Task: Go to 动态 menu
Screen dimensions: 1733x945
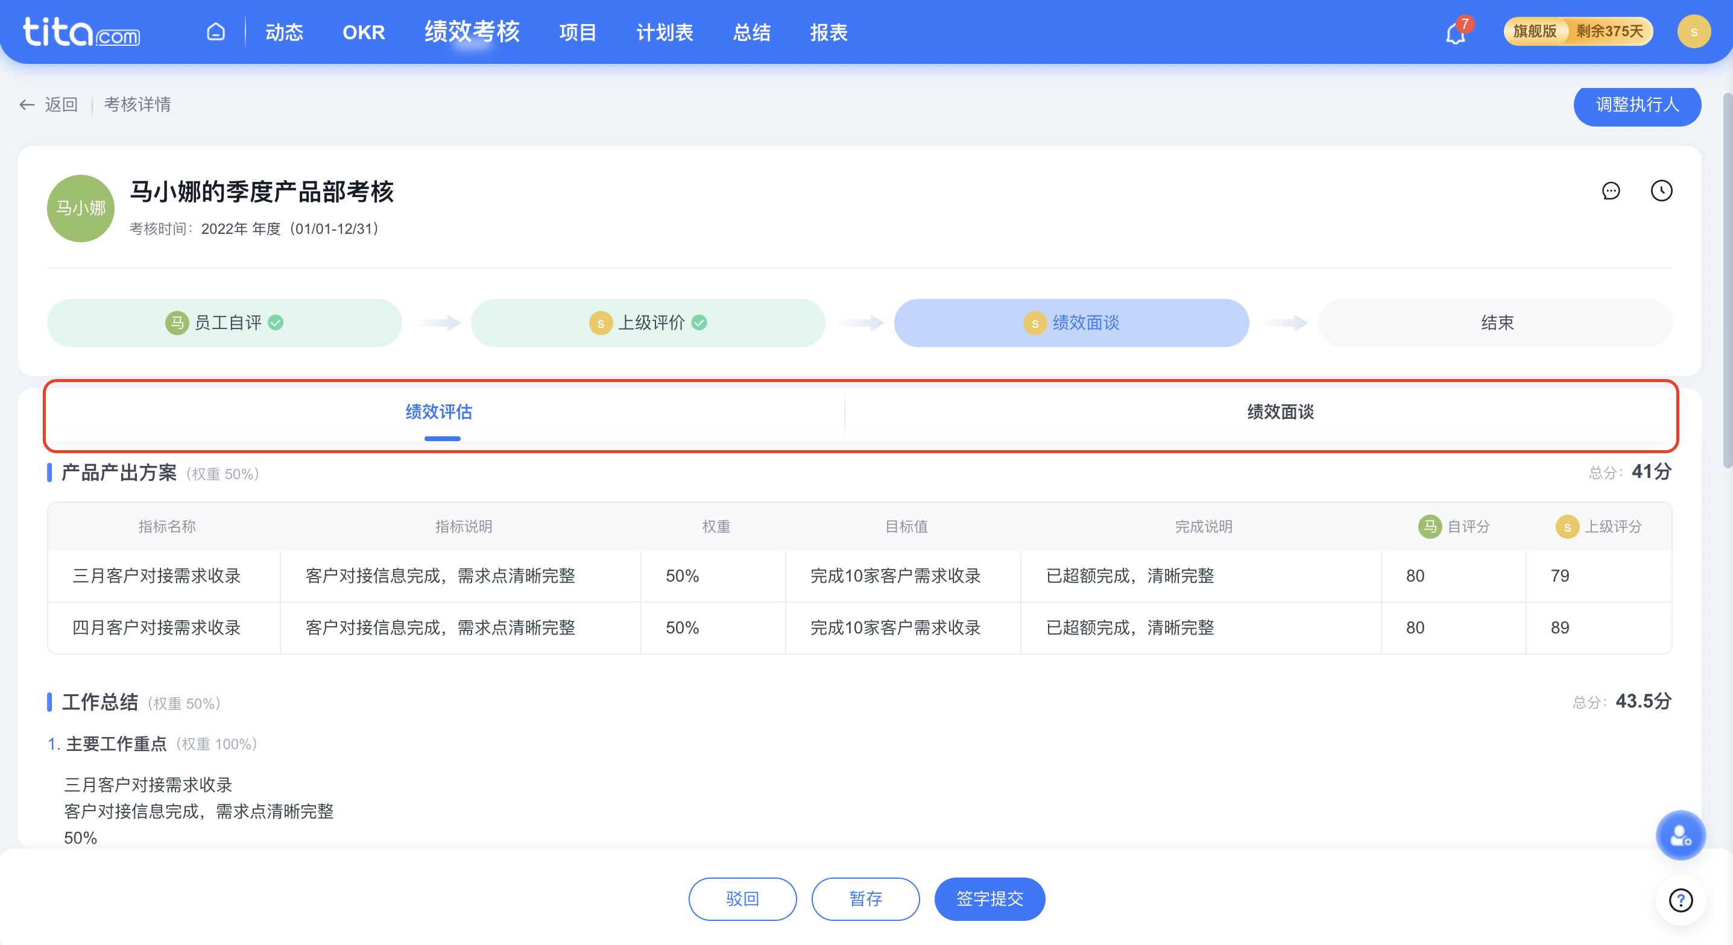Action: (x=284, y=31)
